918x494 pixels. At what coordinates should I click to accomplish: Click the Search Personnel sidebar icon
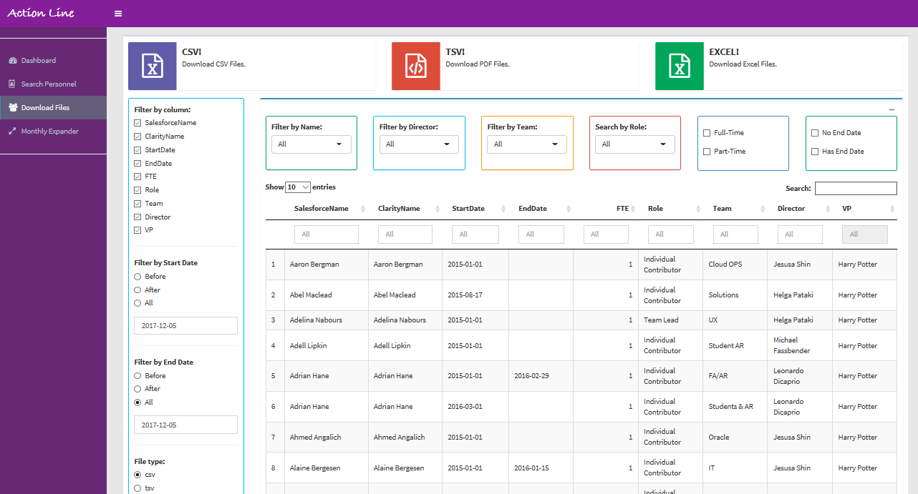click(12, 84)
